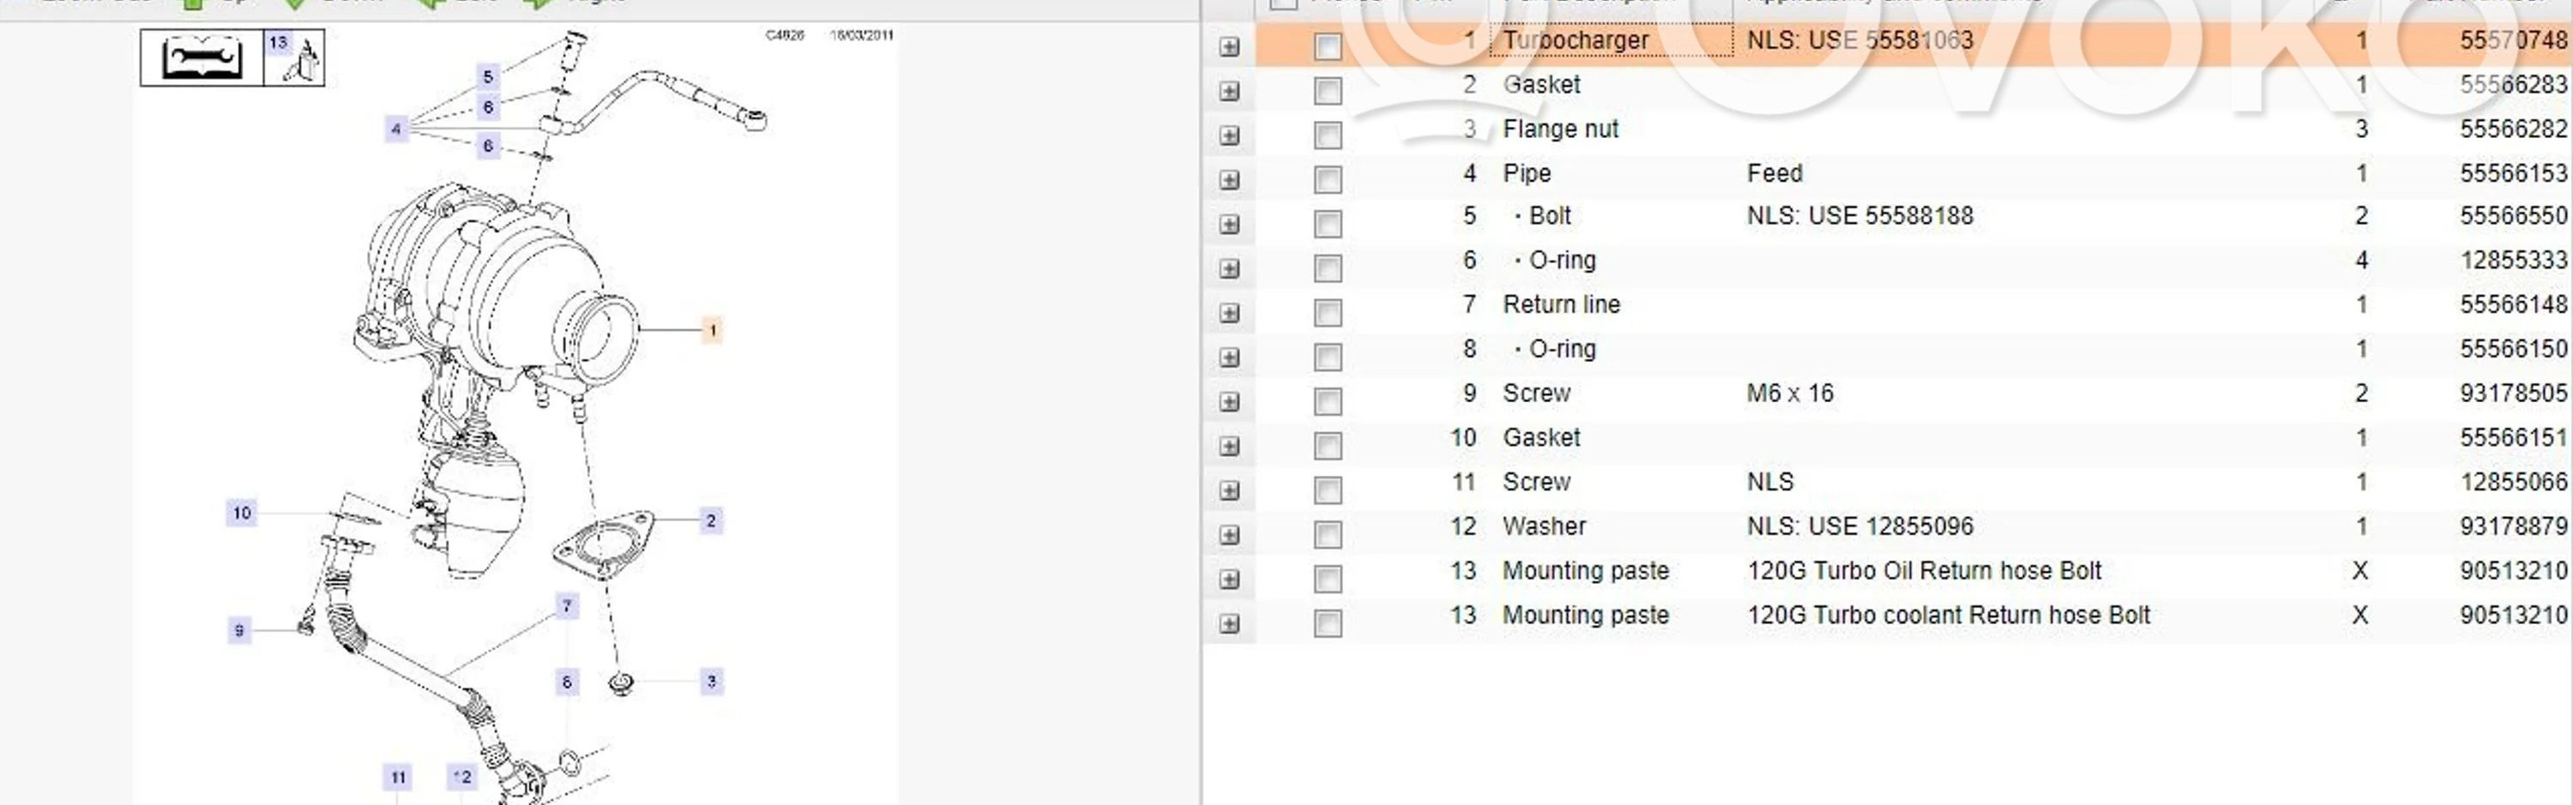Expand the Return line row details

pyautogui.click(x=1230, y=313)
